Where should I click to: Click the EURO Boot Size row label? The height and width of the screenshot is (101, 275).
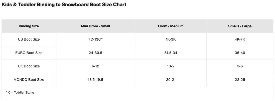[x=29, y=53]
